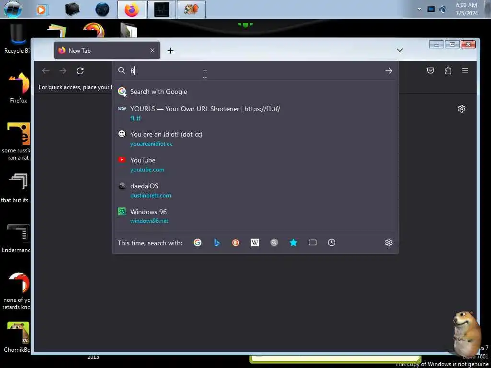Search Bookmarks with star icon
This screenshot has width=491, height=368.
coord(293,242)
